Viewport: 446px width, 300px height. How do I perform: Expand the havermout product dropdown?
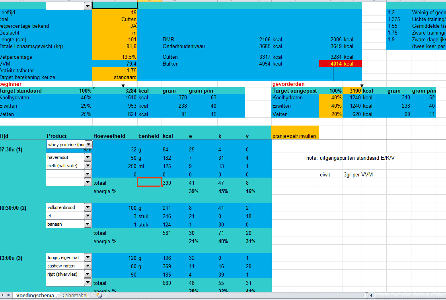pos(88,157)
